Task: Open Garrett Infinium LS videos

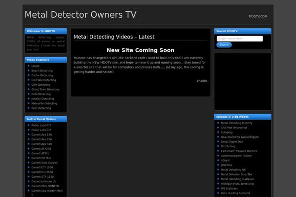Action: pos(43,182)
